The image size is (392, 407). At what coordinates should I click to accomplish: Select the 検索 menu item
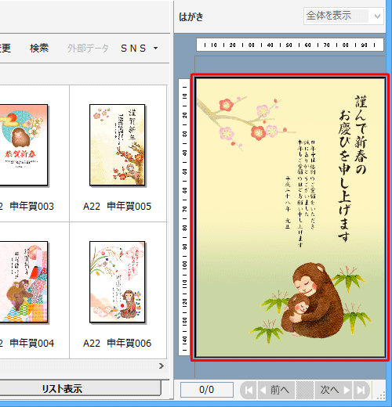39,49
